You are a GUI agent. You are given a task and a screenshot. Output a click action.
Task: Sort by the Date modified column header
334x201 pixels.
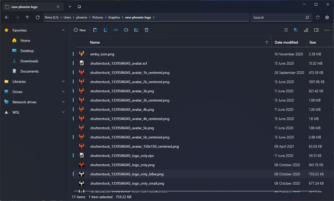click(x=286, y=42)
